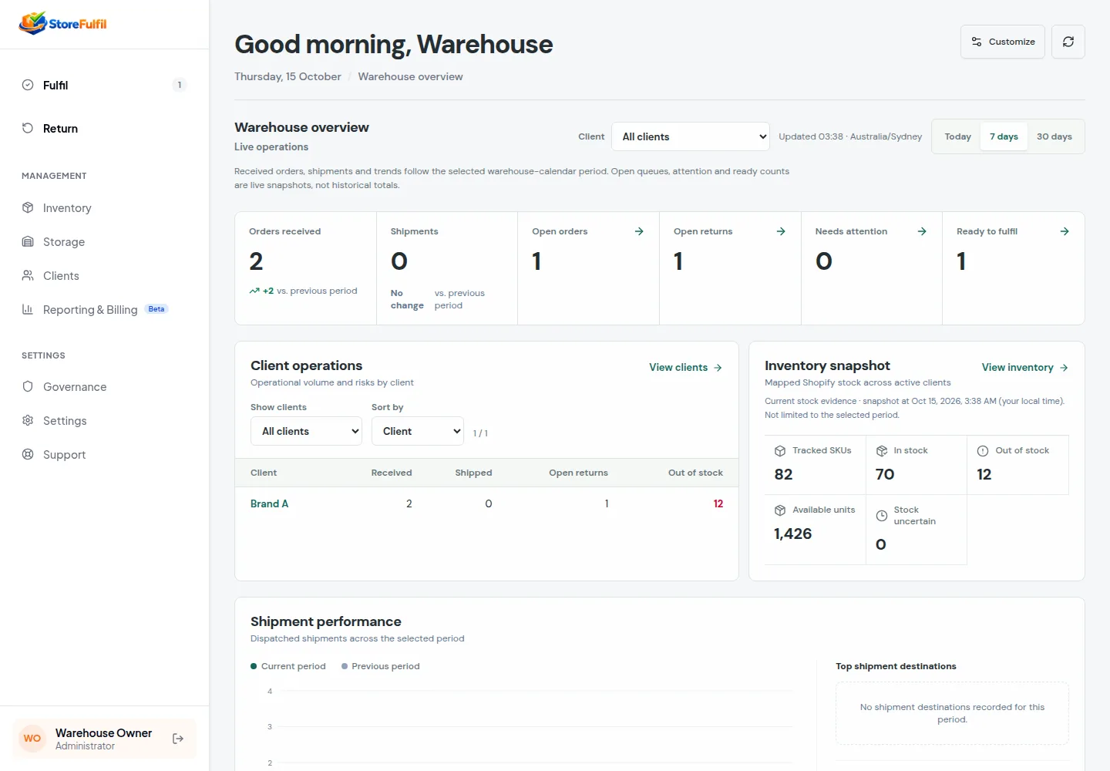Go to Return in the sidebar
Viewport: 1110px width, 771px height.
tap(105, 128)
